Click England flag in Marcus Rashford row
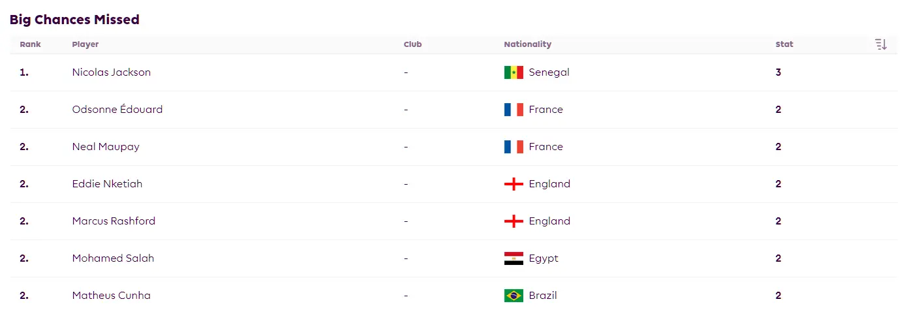The width and height of the screenshot is (907, 310). tap(514, 221)
